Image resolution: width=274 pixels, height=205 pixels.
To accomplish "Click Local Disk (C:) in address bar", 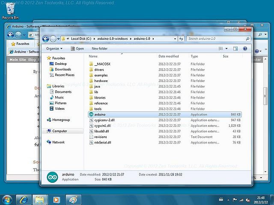I will point(81,39).
